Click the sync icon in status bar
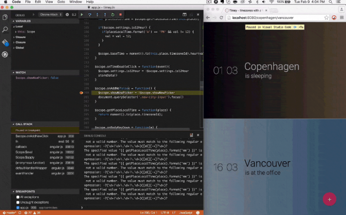The height and width of the screenshot is (215, 346). [x=20, y=213]
